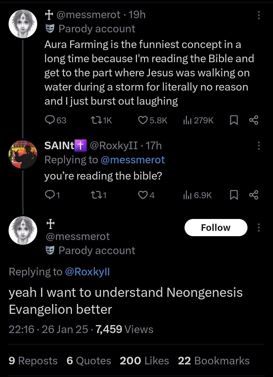
Task: View the 6 Quotes list
Action: pos(89,361)
